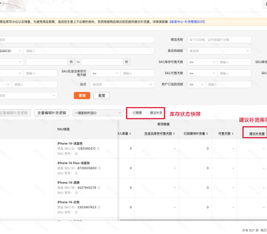Click the orange 查询 button
This screenshot has height=234, width=267.
pos(82,96)
